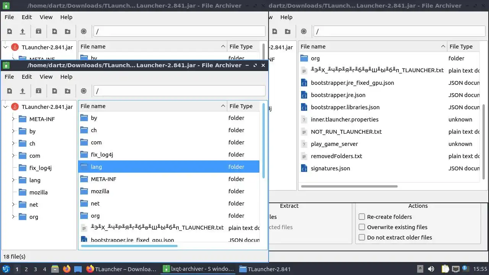Open Edit menu in the front window
This screenshot has width=489, height=275.
(27, 77)
